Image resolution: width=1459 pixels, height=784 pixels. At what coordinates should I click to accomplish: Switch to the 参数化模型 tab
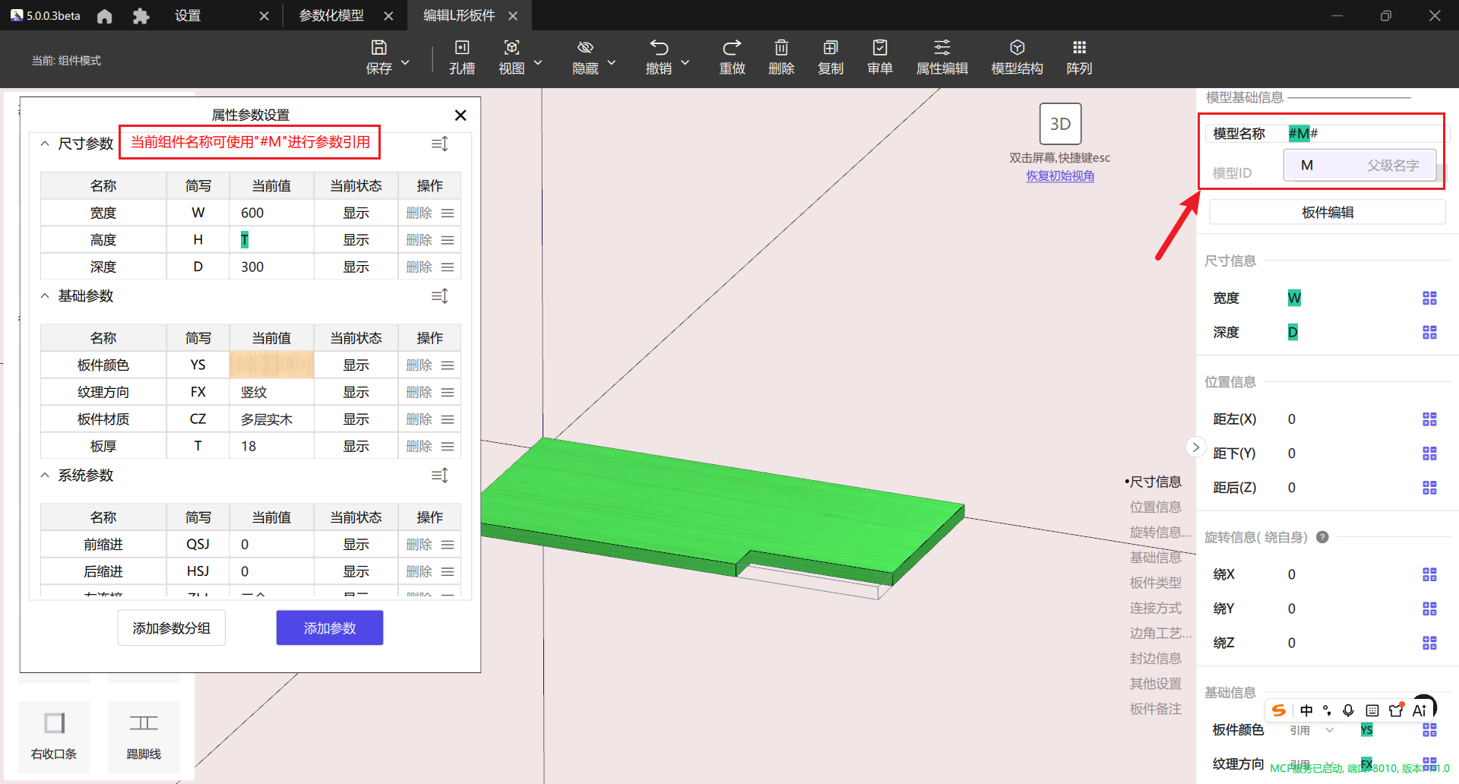point(331,16)
